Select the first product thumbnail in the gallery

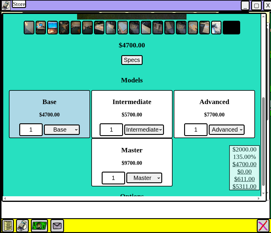tap(29, 28)
